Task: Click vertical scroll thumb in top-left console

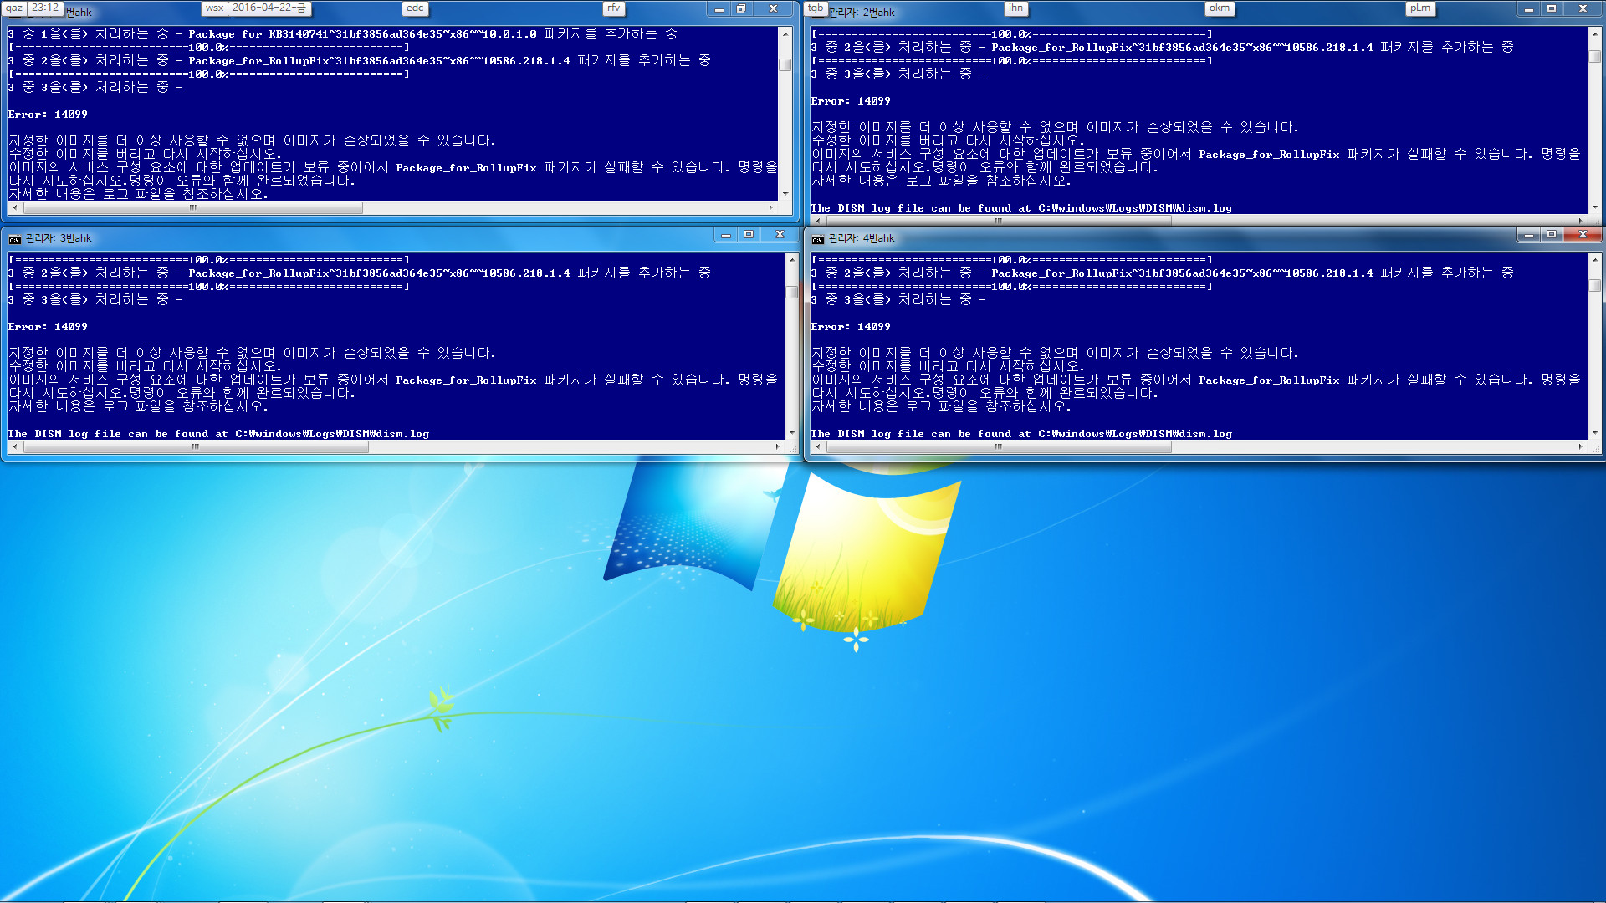Action: [x=785, y=64]
